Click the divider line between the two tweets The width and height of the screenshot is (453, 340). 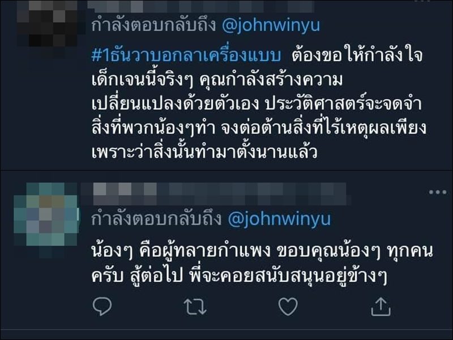(226, 171)
